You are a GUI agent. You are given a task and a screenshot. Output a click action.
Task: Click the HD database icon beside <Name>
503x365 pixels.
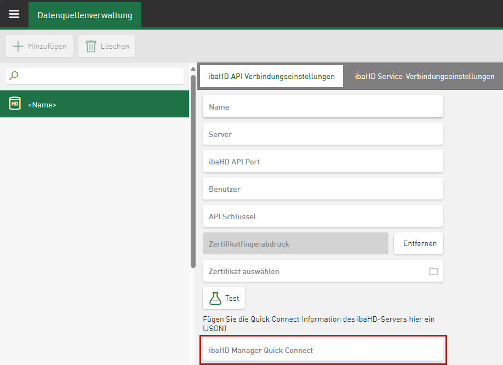[15, 104]
